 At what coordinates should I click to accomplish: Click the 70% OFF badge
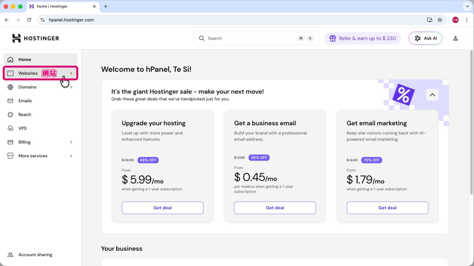coord(371,160)
